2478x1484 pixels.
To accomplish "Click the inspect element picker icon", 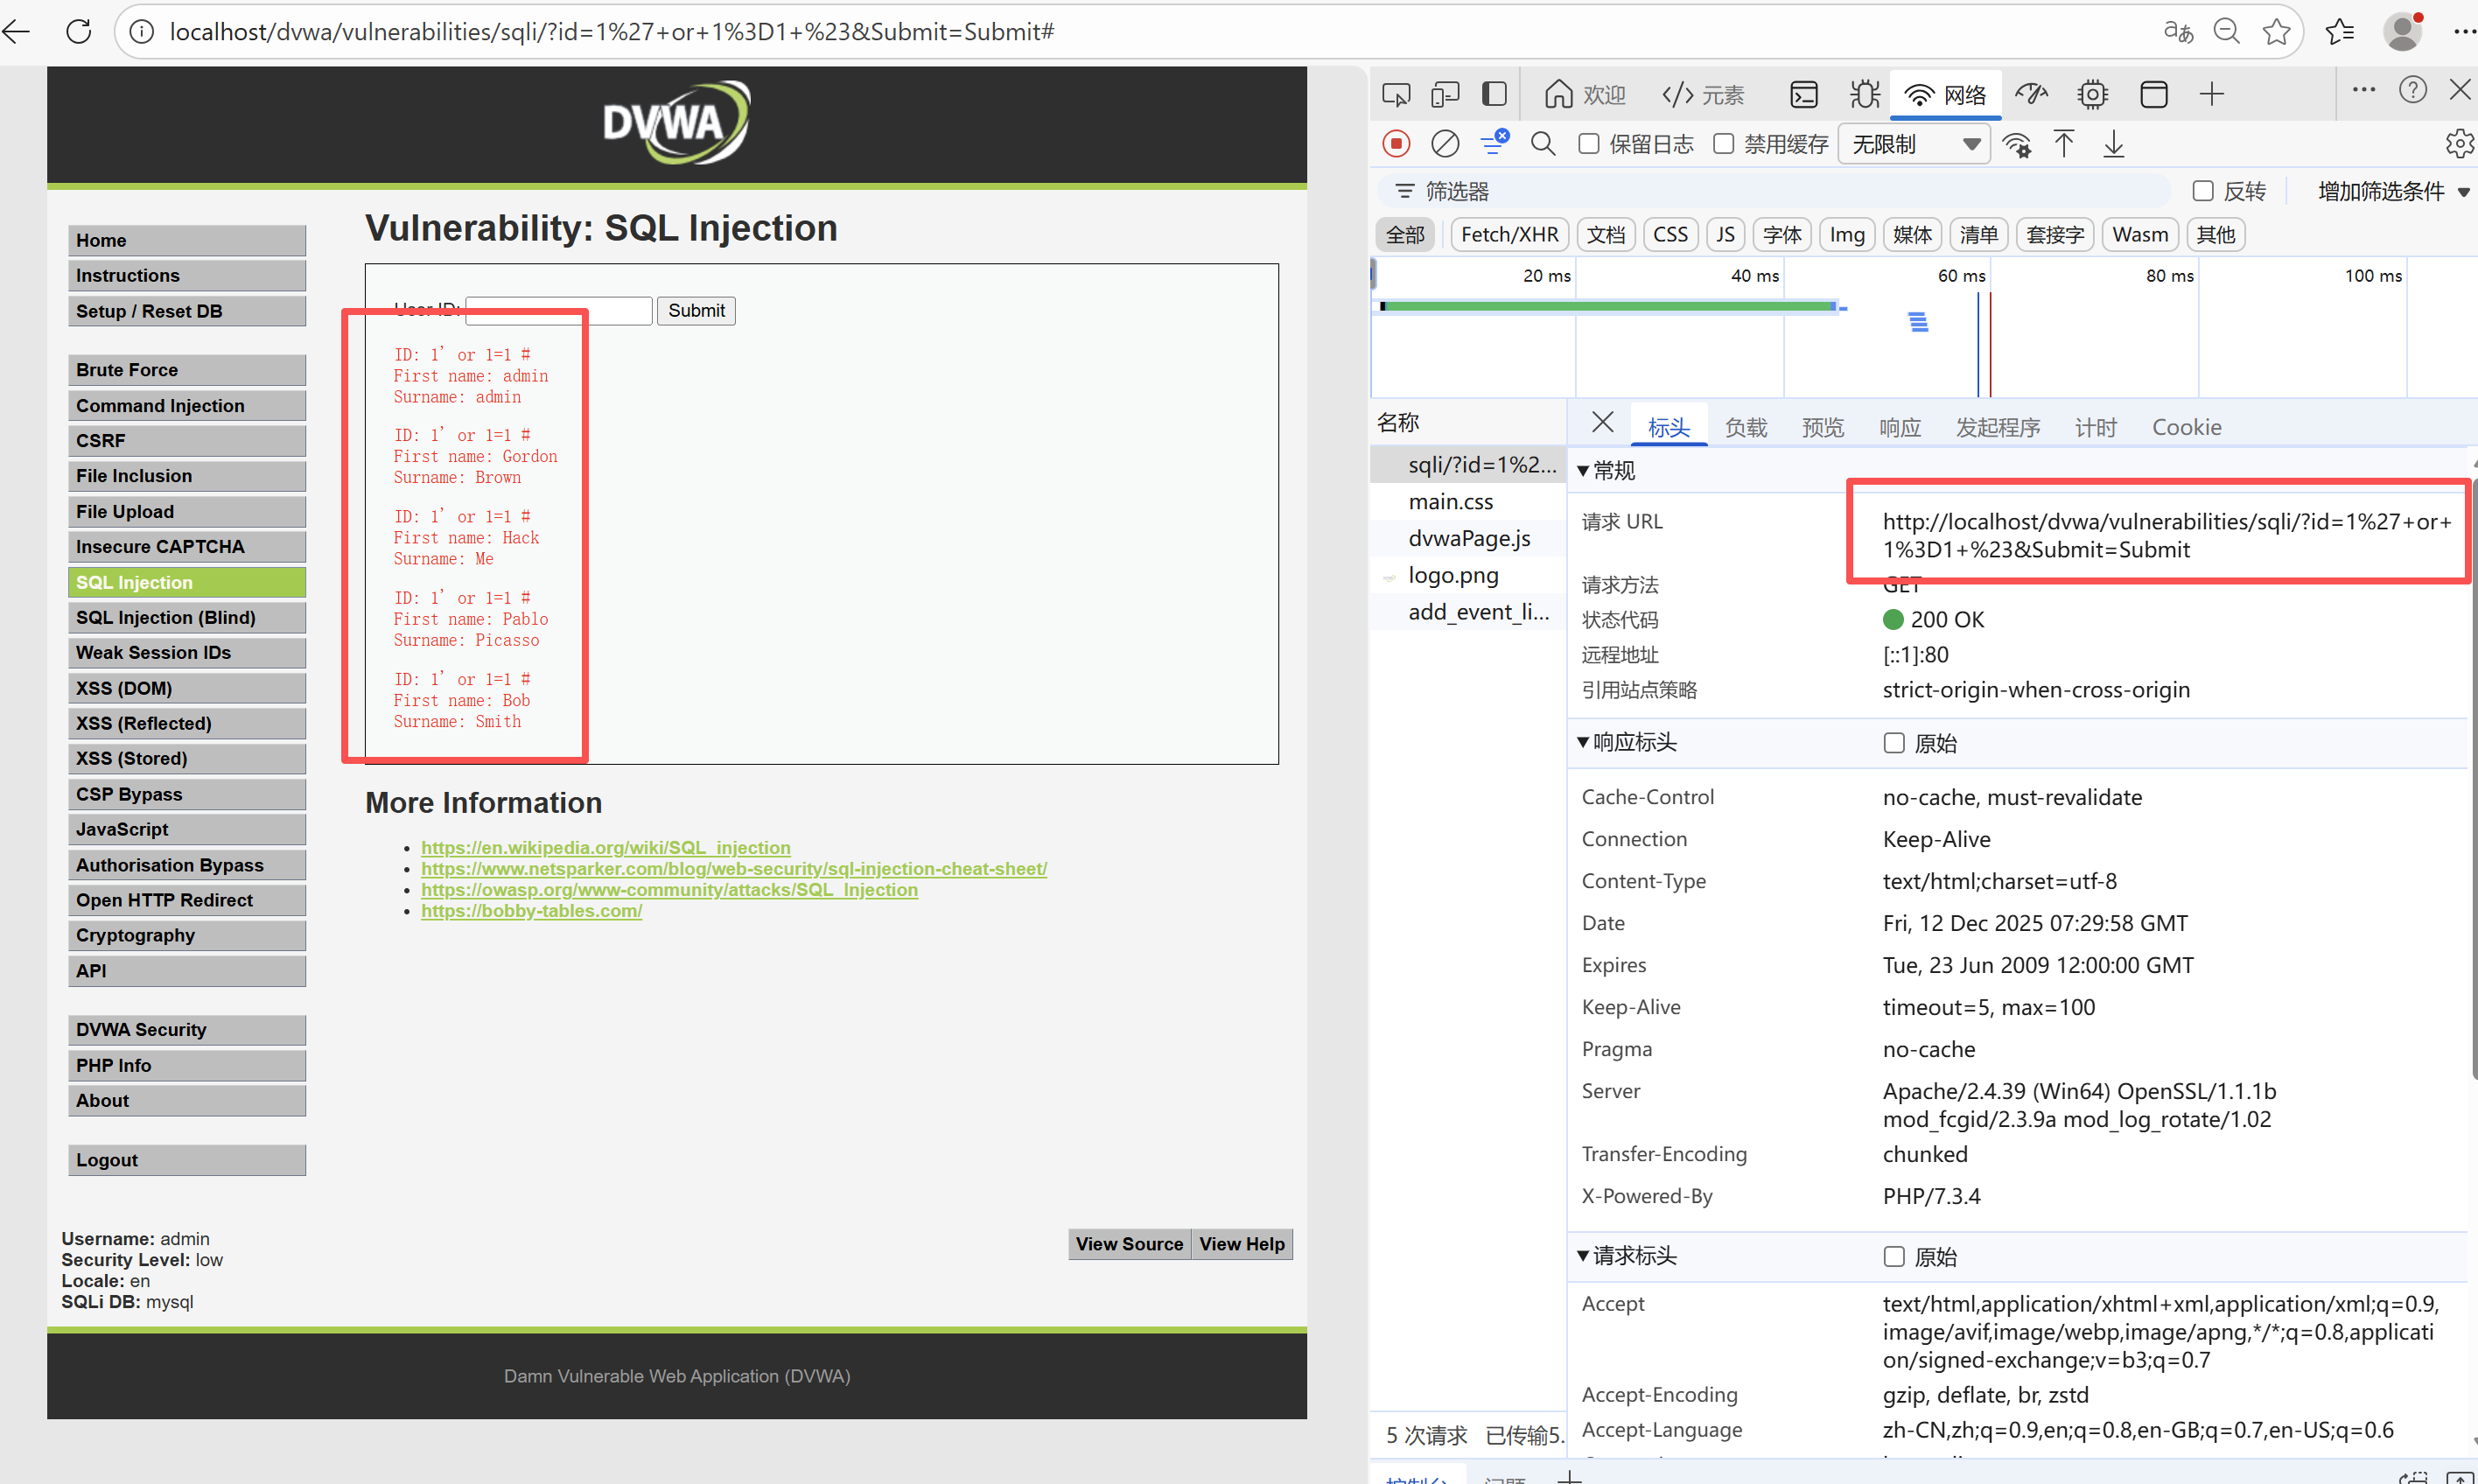I will (1396, 94).
